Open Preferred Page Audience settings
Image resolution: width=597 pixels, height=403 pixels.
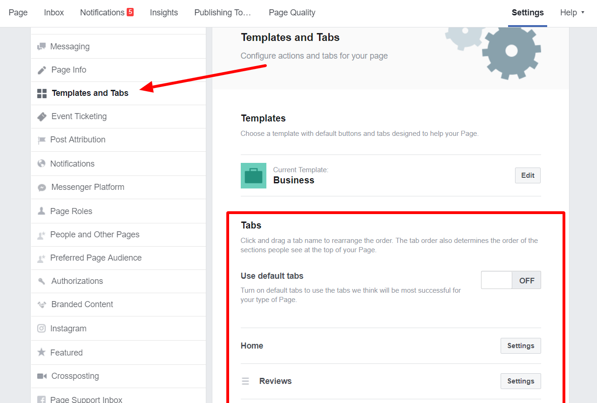coord(118,258)
